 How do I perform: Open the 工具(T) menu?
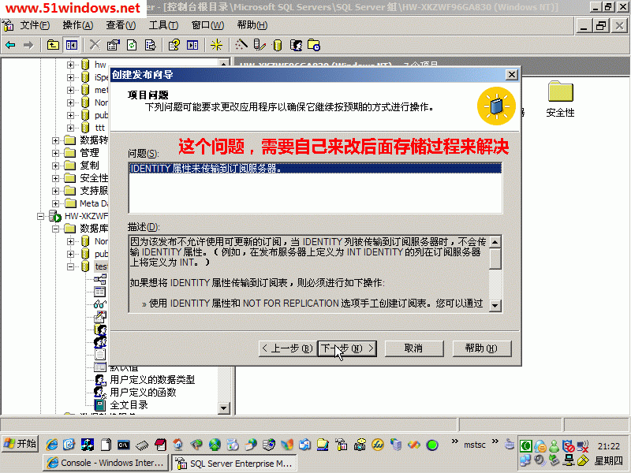pos(162,25)
